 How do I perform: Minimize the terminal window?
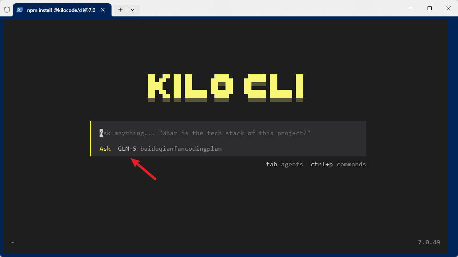[410, 8]
